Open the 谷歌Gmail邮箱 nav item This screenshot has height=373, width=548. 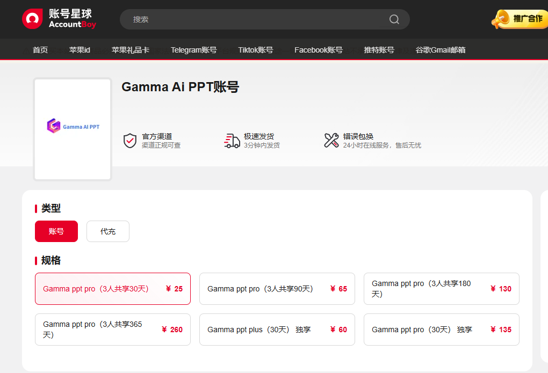(x=441, y=50)
